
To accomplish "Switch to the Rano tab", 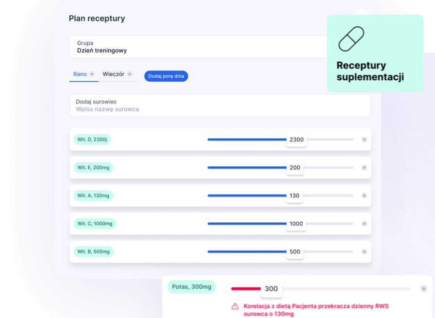I will (x=80, y=74).
